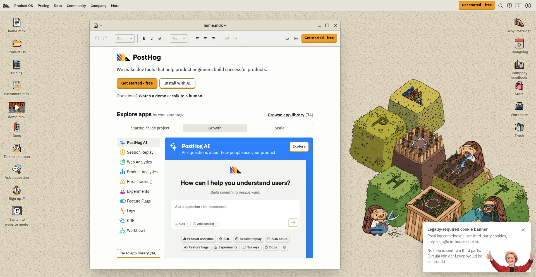The width and height of the screenshot is (536, 277).
Task: Click Go to app library (34)
Action: [138, 253]
